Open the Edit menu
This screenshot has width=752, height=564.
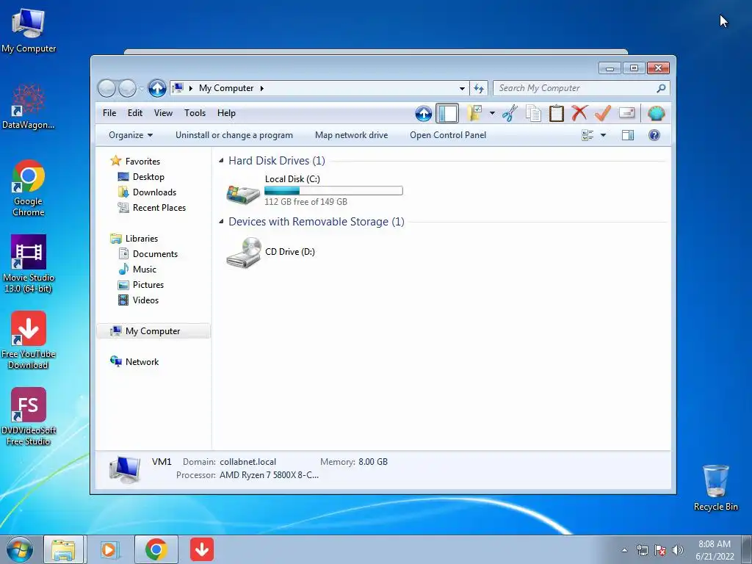point(135,113)
